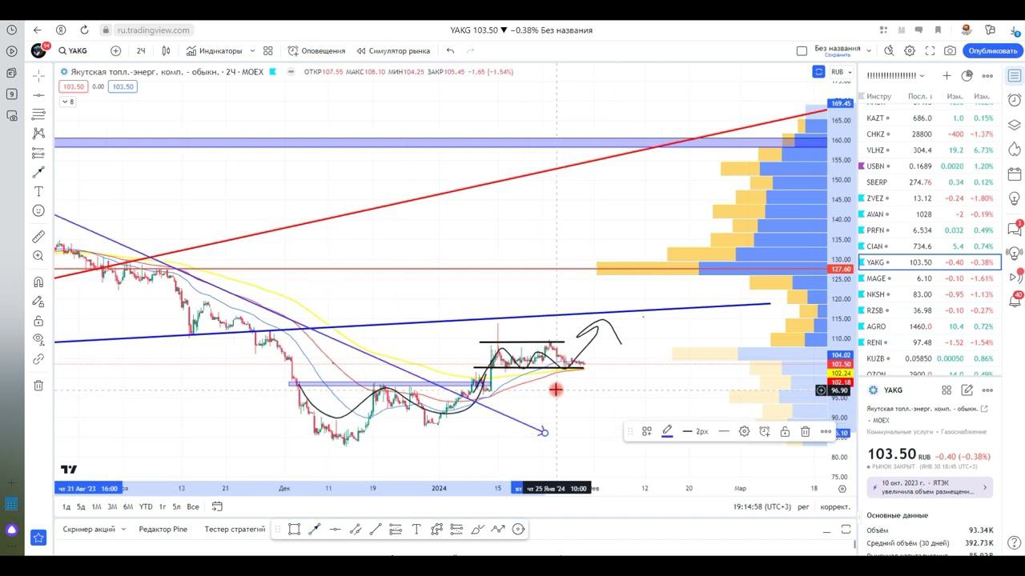Toggle magnet mode in left toolbar
1025x576 pixels.
[x=38, y=282]
